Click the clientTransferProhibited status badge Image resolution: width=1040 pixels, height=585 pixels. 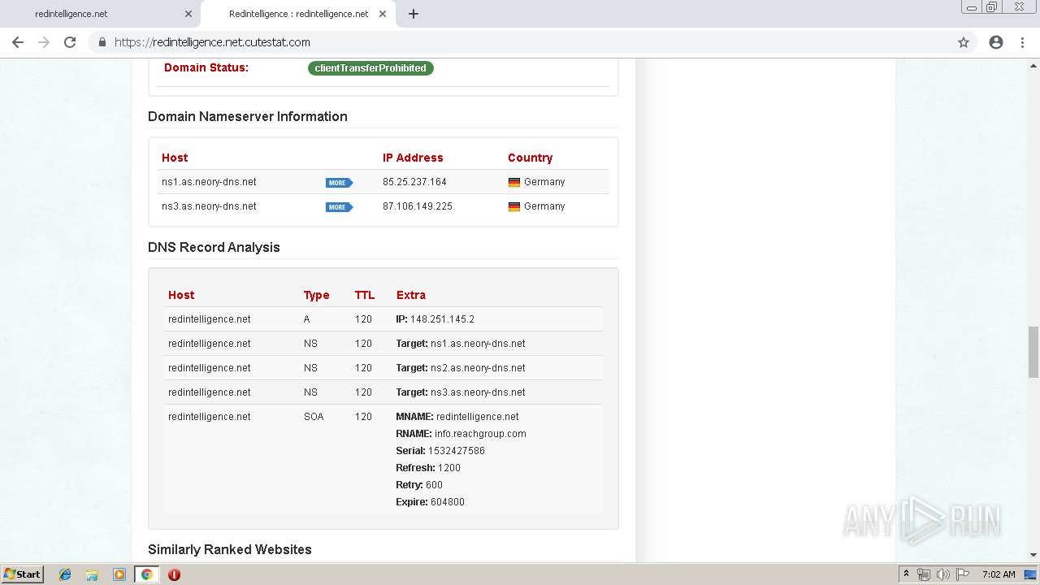coord(370,68)
